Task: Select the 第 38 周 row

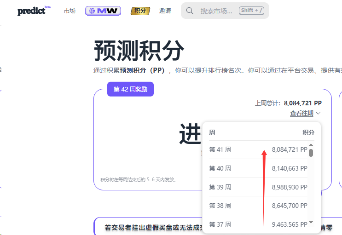Action: tap(258, 206)
